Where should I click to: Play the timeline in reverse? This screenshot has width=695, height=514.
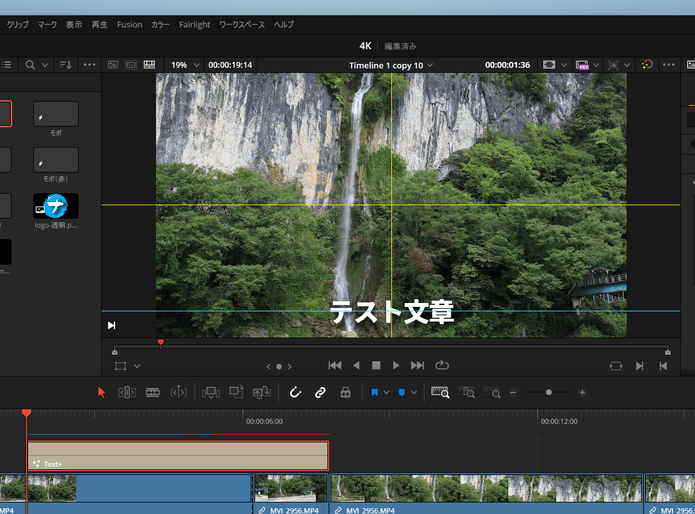point(356,365)
